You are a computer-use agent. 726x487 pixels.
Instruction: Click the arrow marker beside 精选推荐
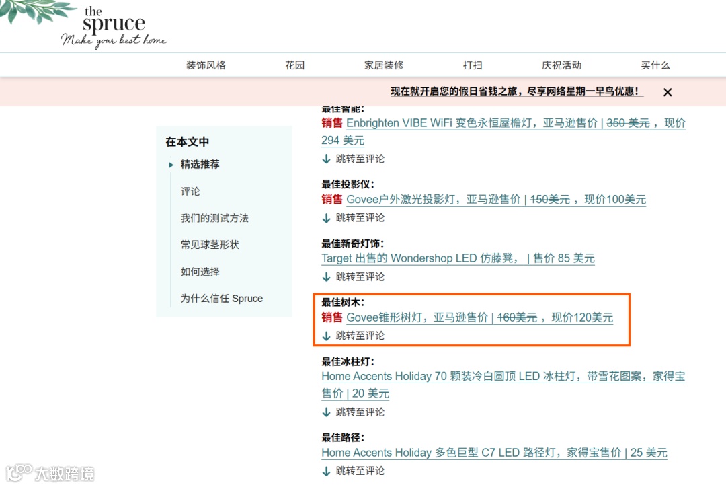pos(171,165)
